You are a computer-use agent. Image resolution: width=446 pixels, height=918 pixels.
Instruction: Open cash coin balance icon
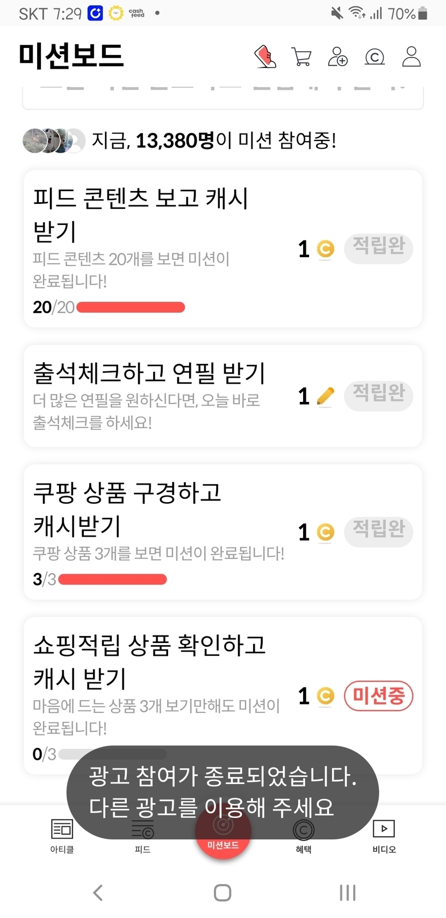click(375, 57)
